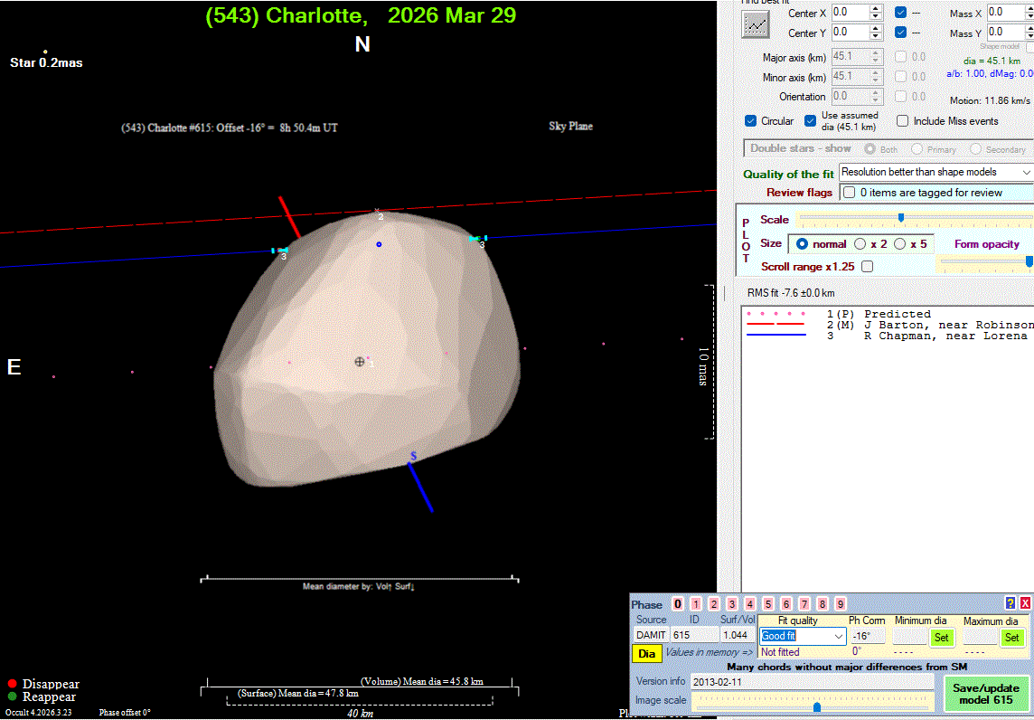
Task: Enable Include Miss events
Action: 902,121
